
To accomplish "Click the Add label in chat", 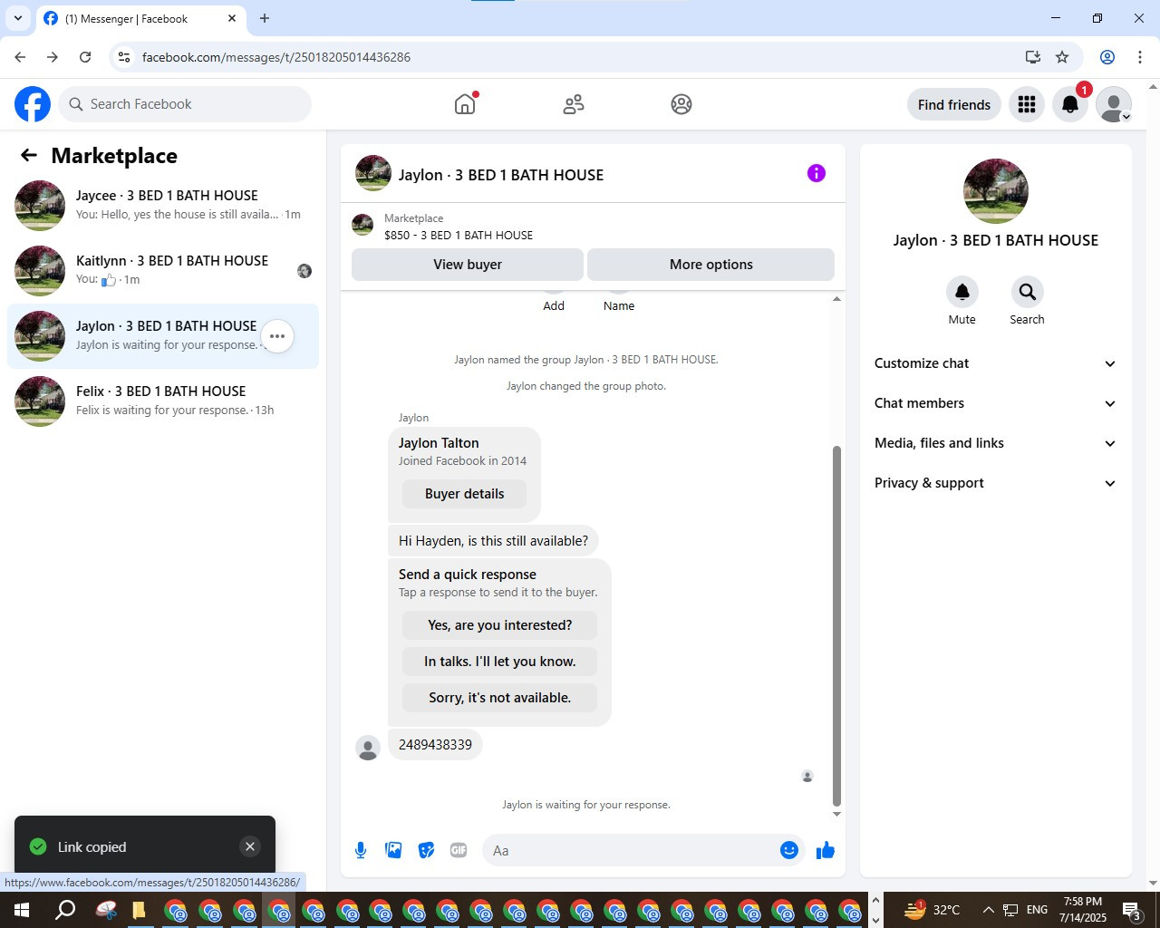I will pyautogui.click(x=554, y=306).
